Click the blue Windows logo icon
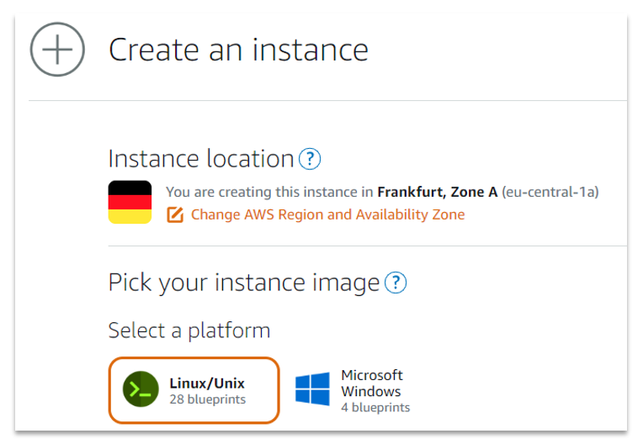The width and height of the screenshot is (643, 439). coord(312,390)
